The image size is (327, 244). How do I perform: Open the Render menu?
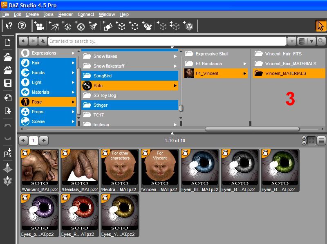tap(65, 14)
